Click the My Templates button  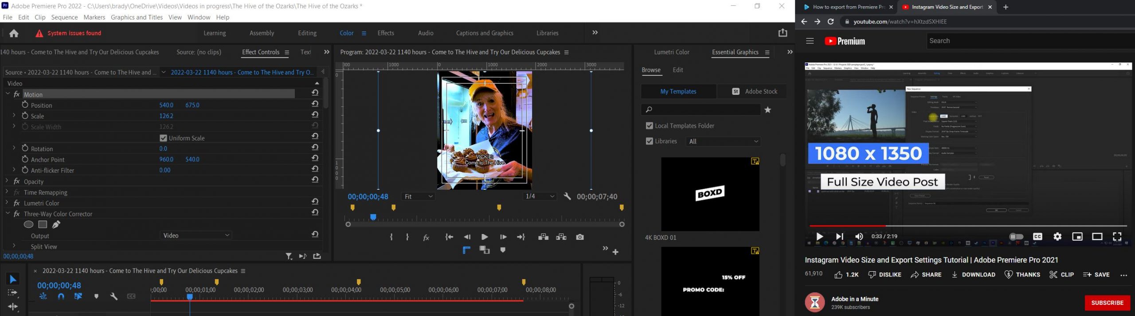678,91
